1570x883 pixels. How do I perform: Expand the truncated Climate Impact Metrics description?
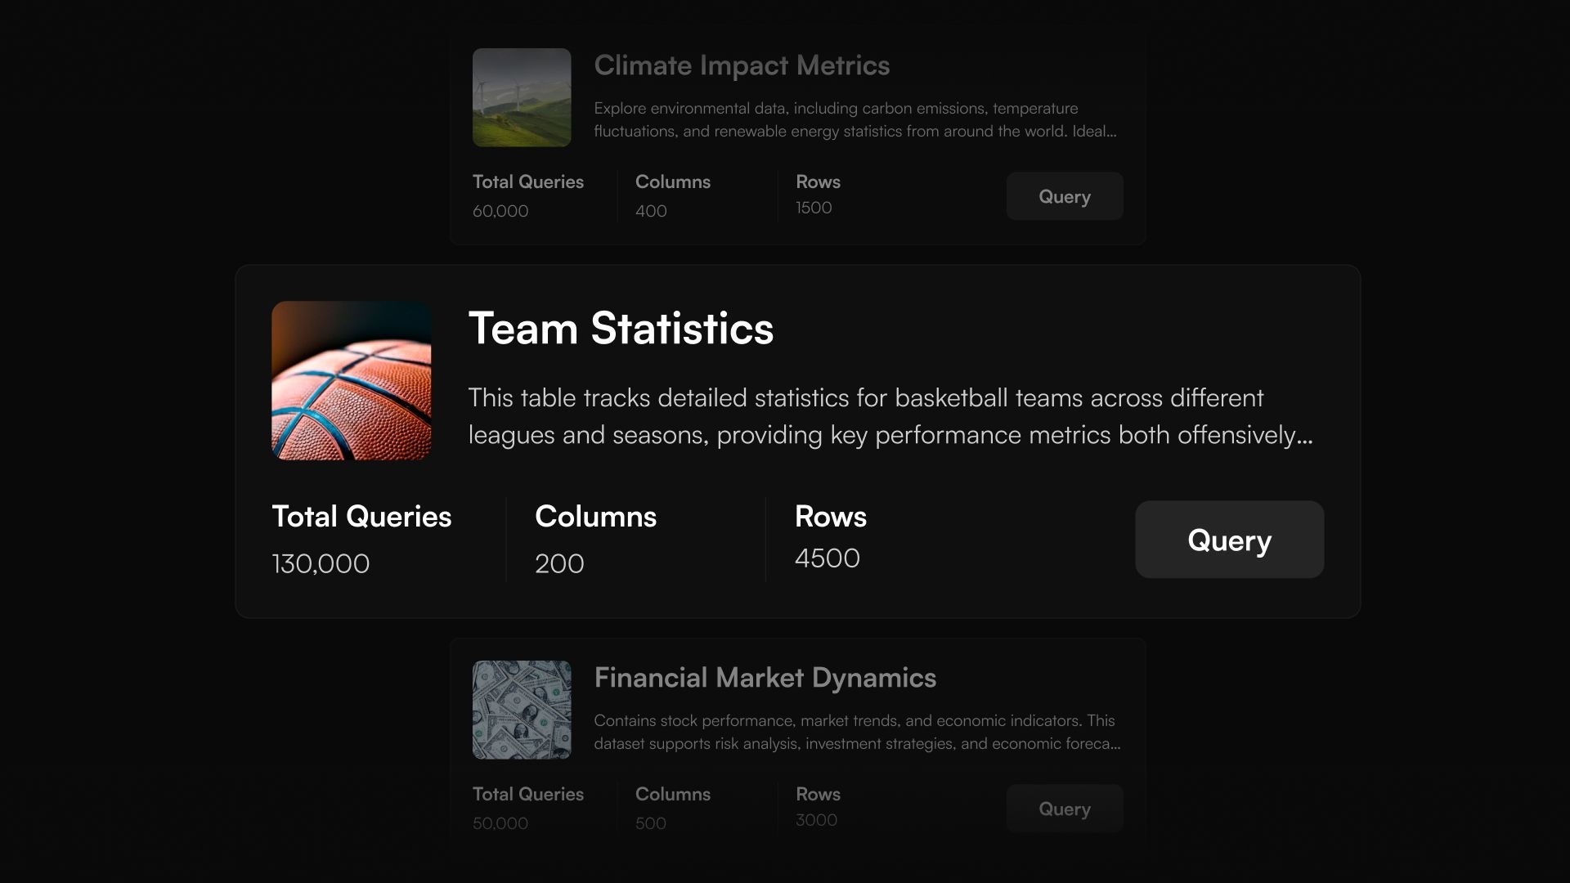(x=855, y=119)
